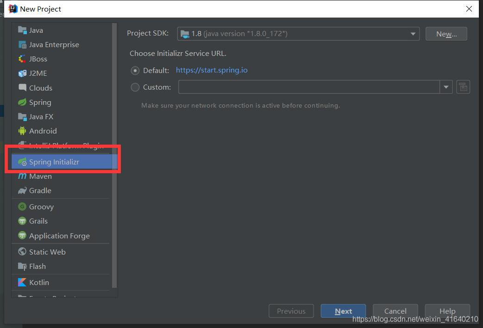Click the Previous button
Image resolution: width=483 pixels, height=328 pixels.
[291, 311]
